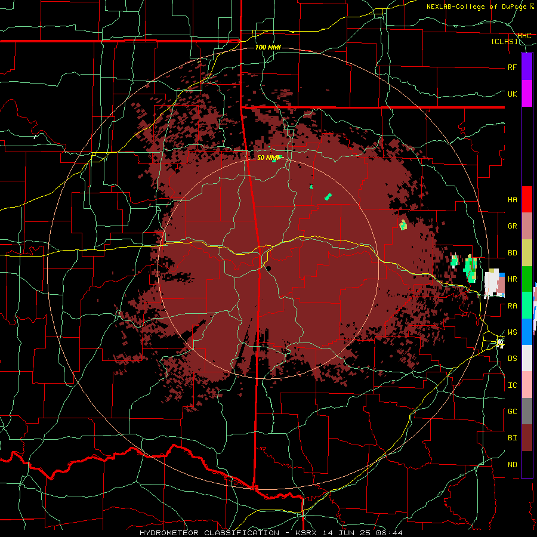
Task: Click the KSRX radar site identifier
Action: [x=307, y=533]
